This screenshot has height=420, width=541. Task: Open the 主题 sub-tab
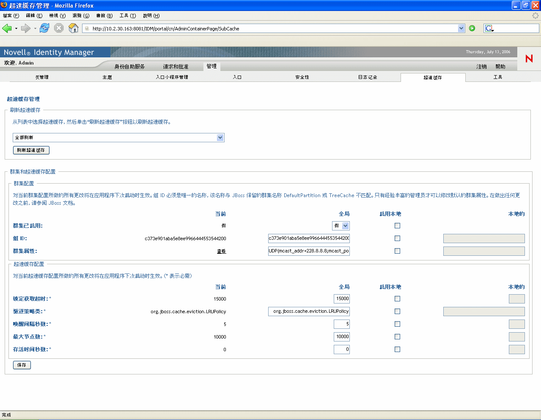coord(107,77)
